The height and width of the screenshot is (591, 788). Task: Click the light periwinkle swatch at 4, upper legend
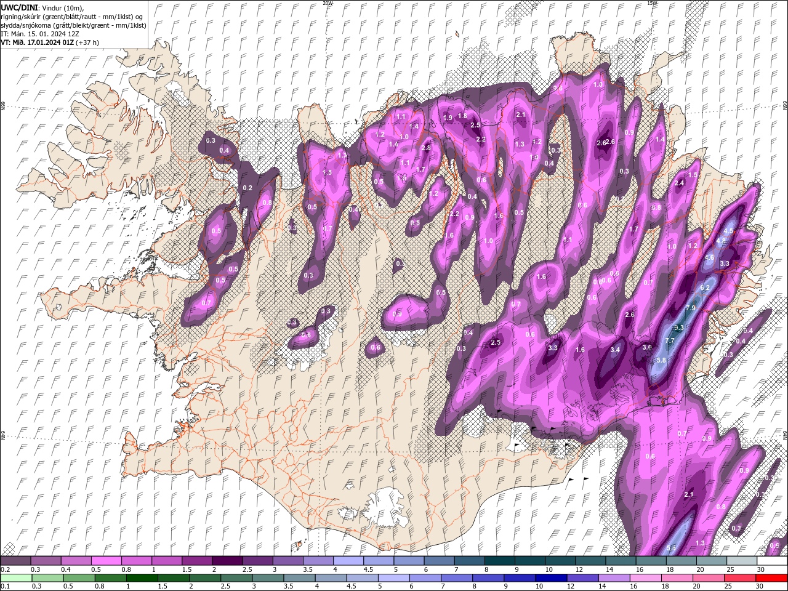(x=348, y=560)
